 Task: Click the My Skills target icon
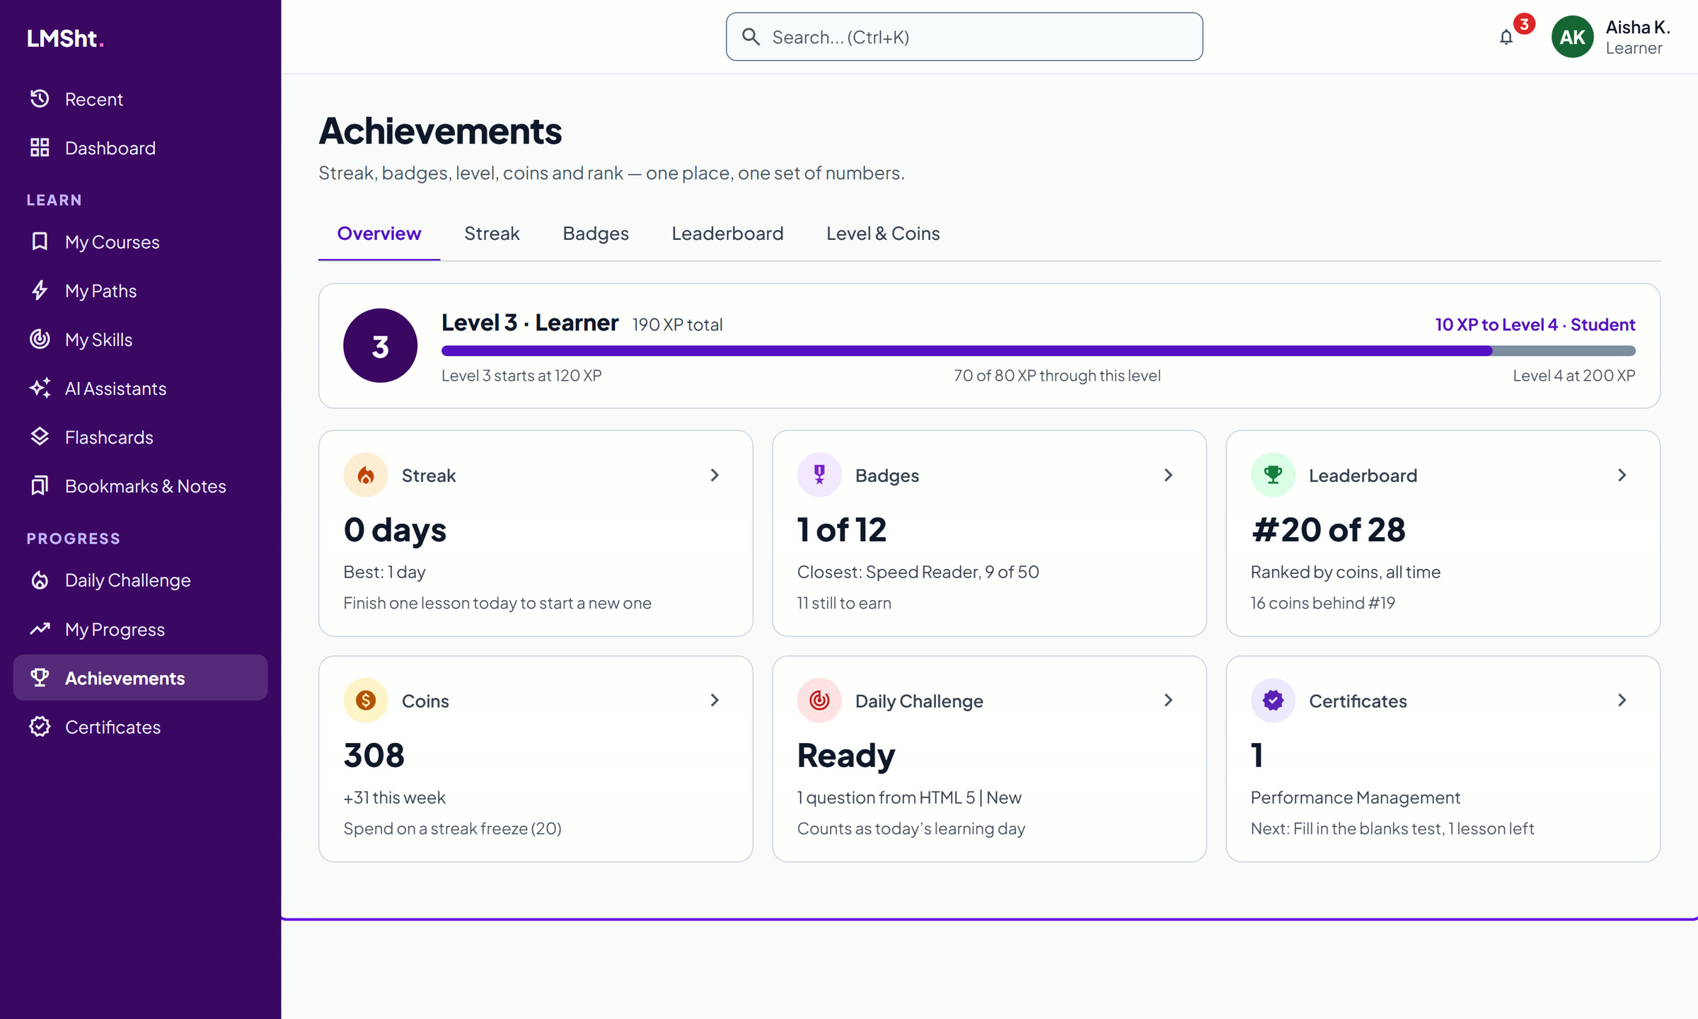40,340
